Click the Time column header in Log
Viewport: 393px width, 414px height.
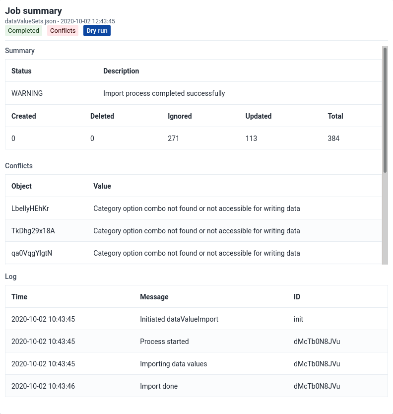19,297
